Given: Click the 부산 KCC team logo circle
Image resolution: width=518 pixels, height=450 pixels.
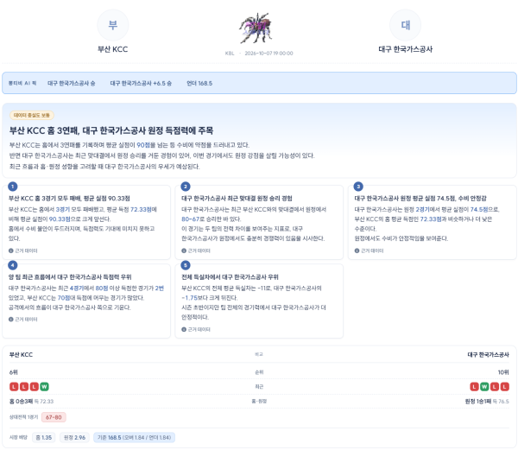Looking at the screenshot, I should pyautogui.click(x=112, y=25).
